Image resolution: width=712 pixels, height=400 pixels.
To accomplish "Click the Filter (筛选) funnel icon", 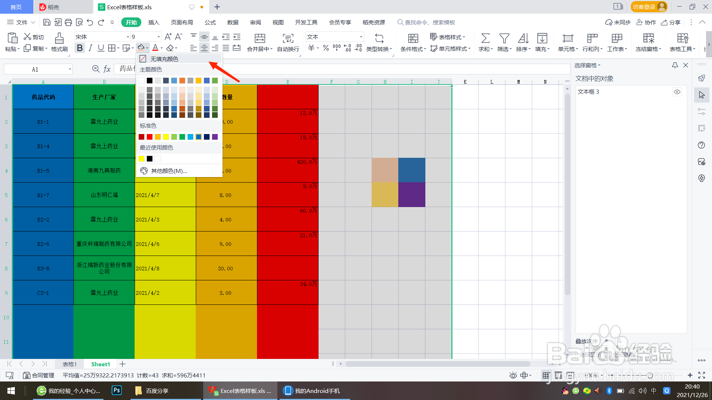I will pyautogui.click(x=504, y=38).
